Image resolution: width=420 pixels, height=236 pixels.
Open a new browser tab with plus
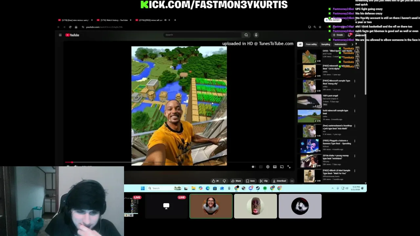pos(175,20)
